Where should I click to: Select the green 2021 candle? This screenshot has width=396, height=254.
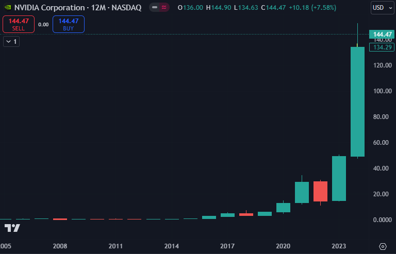pos(302,192)
